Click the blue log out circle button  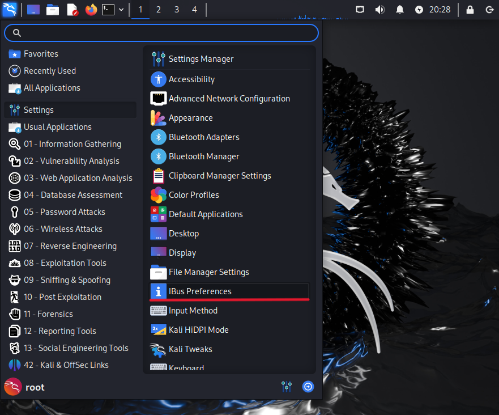coord(308,387)
